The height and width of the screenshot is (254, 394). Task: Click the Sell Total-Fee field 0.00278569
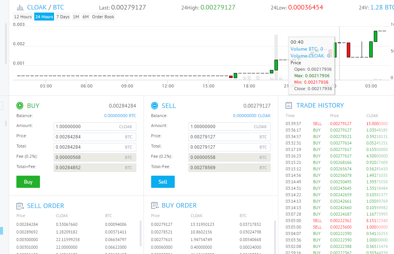[230, 168]
